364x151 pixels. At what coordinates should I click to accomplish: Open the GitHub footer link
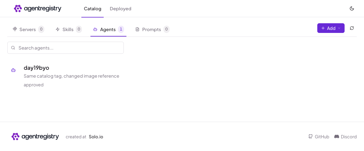coord(319,137)
